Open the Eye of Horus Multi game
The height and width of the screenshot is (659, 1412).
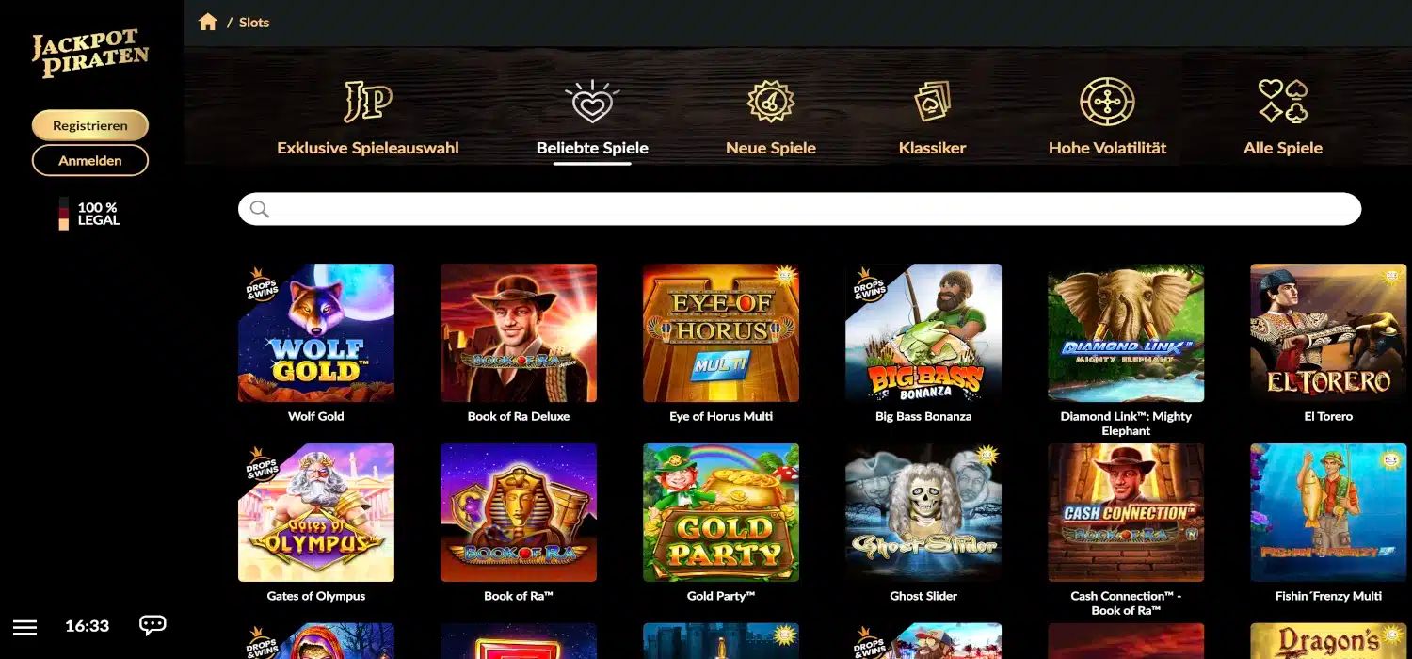(721, 333)
